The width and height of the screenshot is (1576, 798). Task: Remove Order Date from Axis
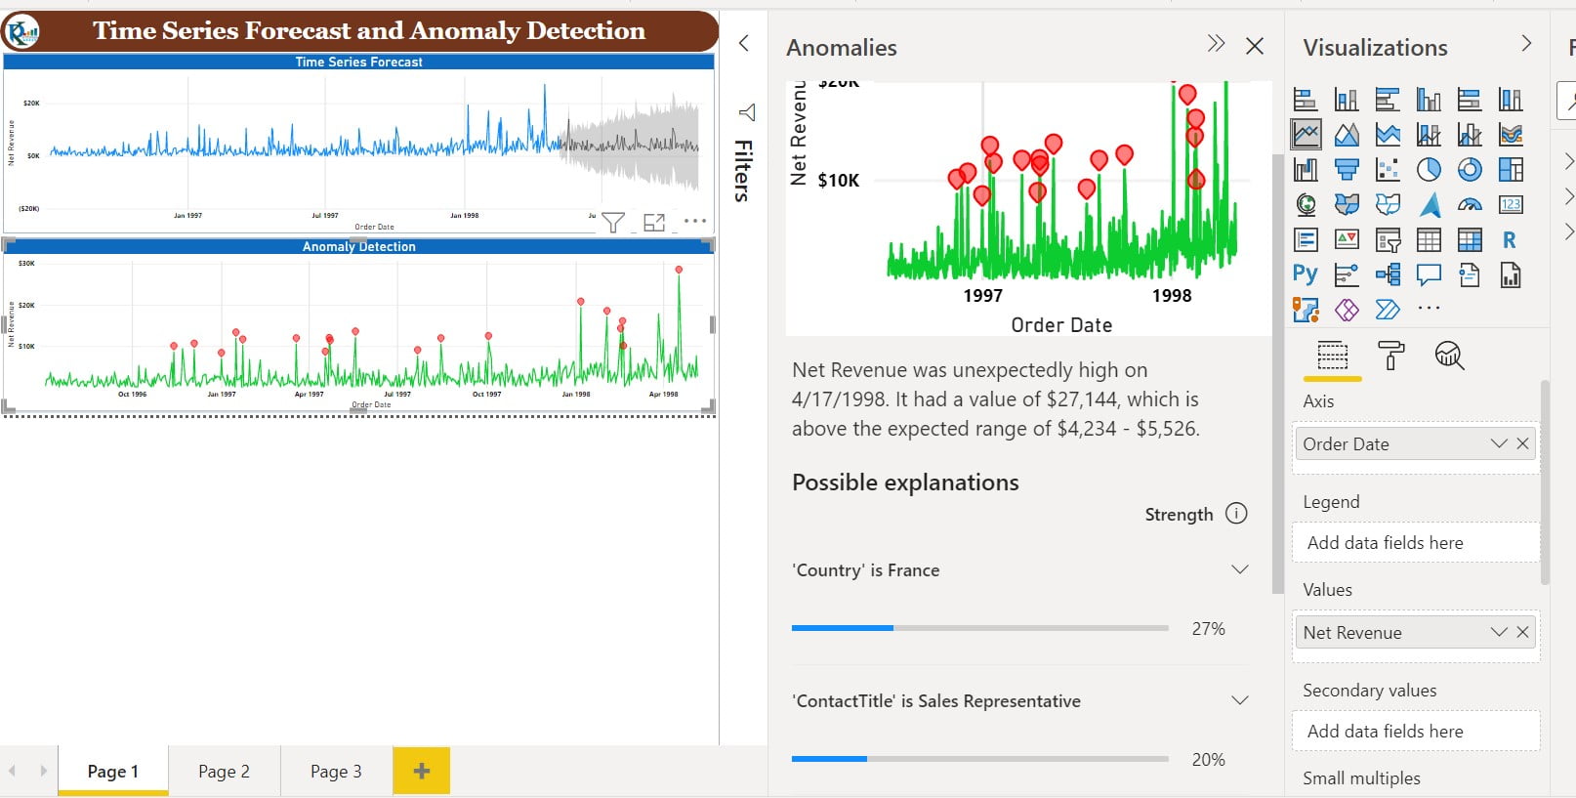1522,443
